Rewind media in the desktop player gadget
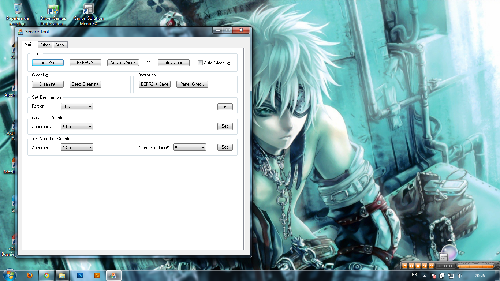This screenshot has height=281, width=500. (425, 266)
